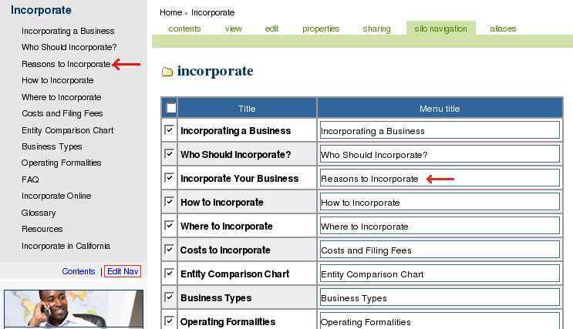Click Home in the breadcrumb
Image resolution: width=573 pixels, height=329 pixels.
click(170, 12)
